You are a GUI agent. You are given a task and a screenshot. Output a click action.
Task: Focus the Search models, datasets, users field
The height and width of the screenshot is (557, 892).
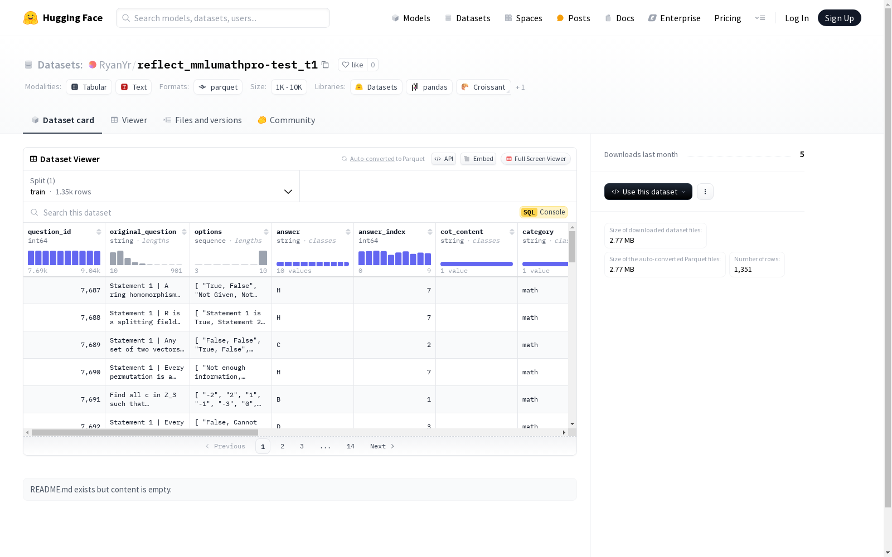point(223,18)
